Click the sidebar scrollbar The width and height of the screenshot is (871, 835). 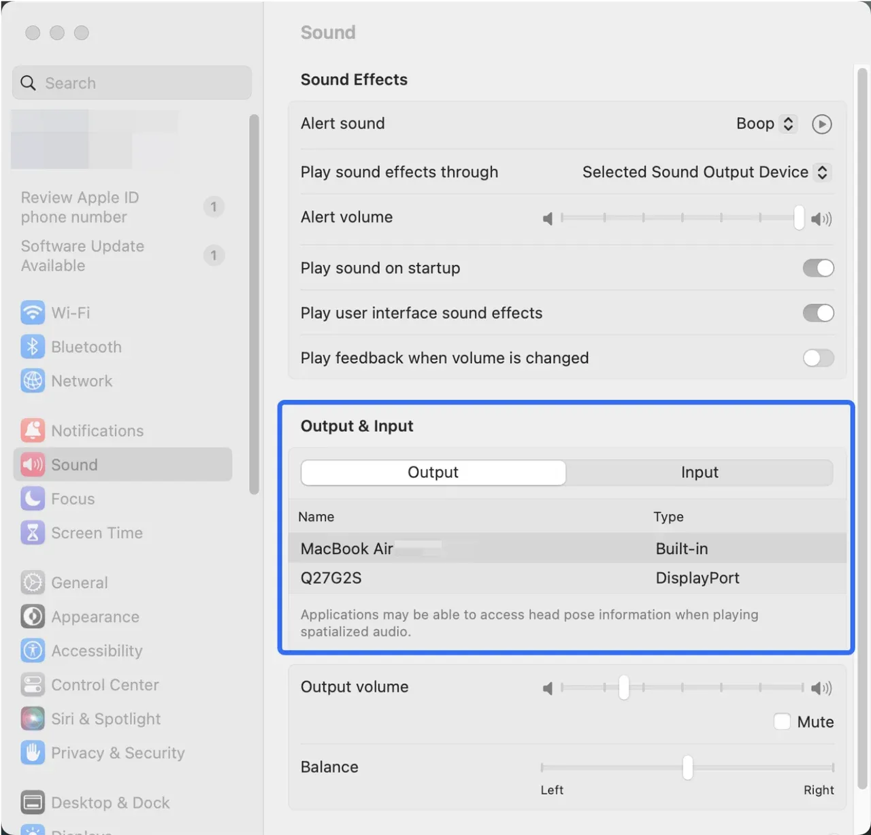tap(254, 305)
